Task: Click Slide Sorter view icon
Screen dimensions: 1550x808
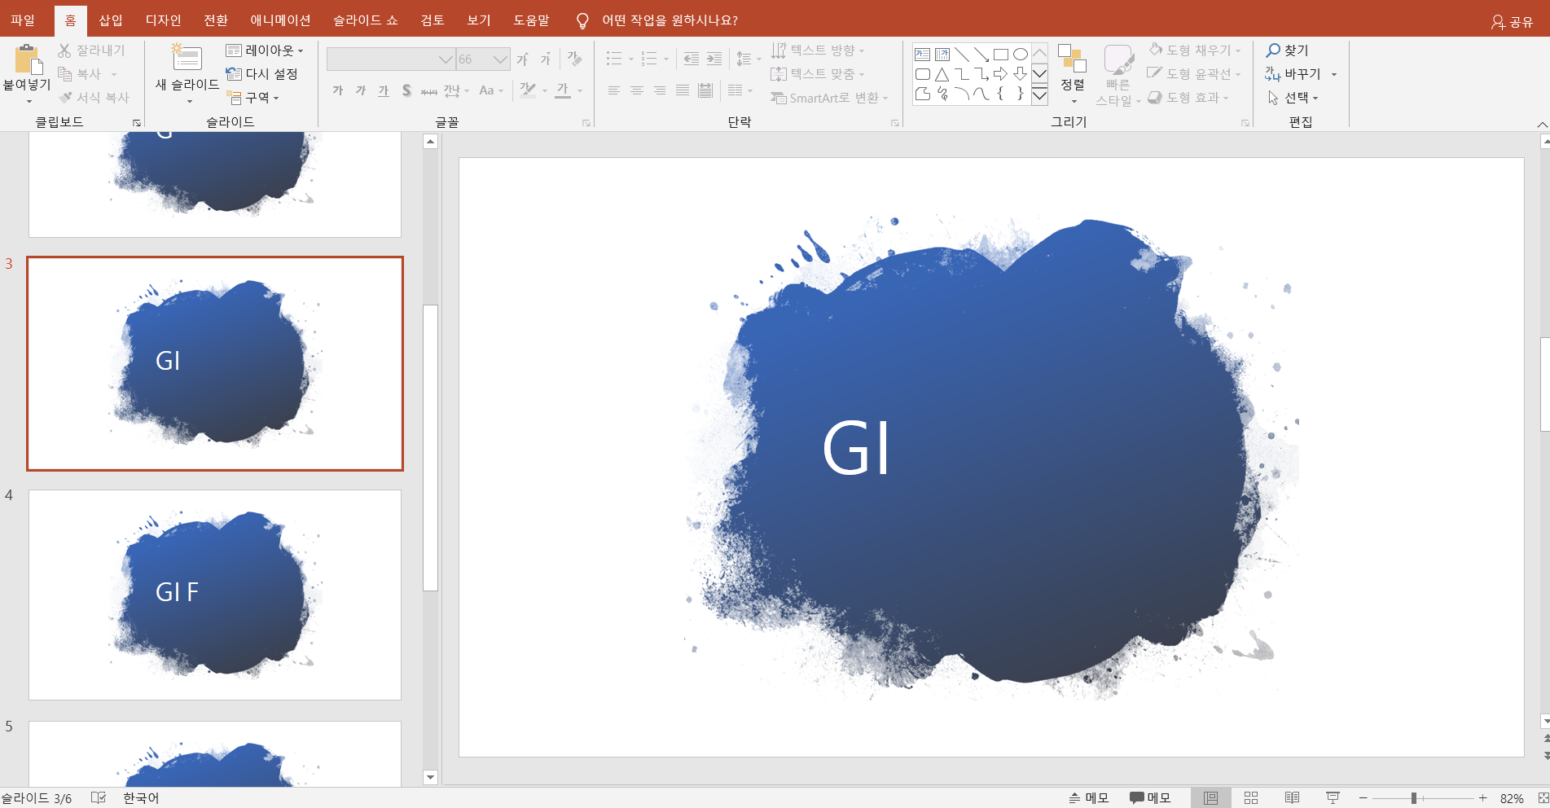Action: [1251, 798]
